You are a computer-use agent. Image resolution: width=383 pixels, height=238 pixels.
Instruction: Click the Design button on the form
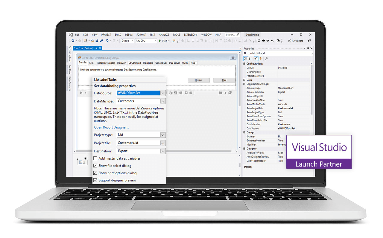pos(199,80)
